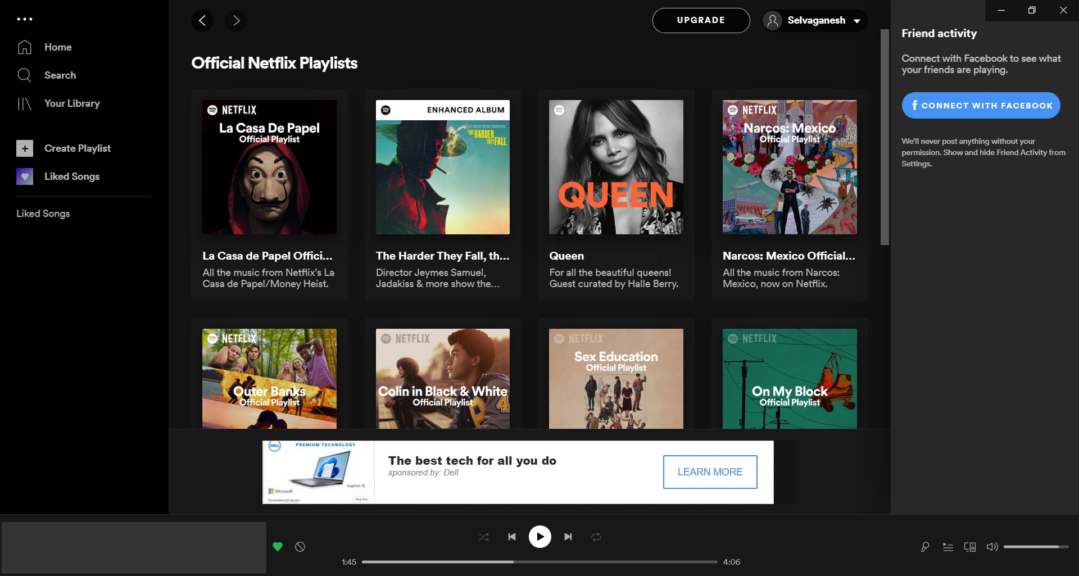The image size is (1079, 576).
Task: Click the Official Netflix Playlists heading
Action: [274, 63]
